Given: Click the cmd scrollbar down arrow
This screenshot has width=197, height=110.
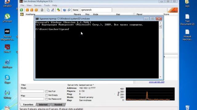Looking at the screenshot, I should [x=160, y=77].
